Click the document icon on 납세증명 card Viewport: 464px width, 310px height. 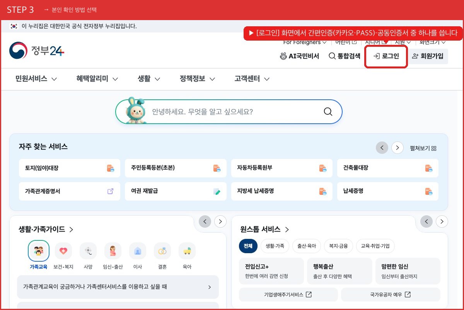point(429,191)
